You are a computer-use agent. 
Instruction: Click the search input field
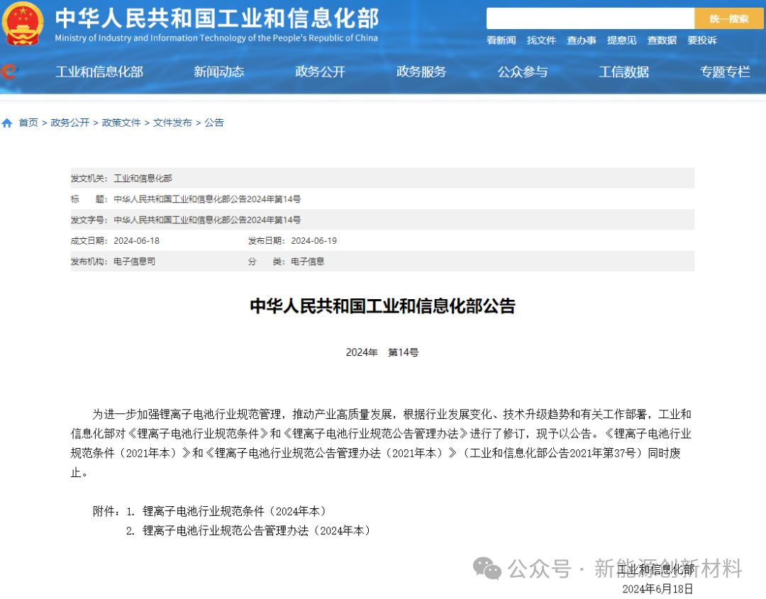click(x=590, y=18)
